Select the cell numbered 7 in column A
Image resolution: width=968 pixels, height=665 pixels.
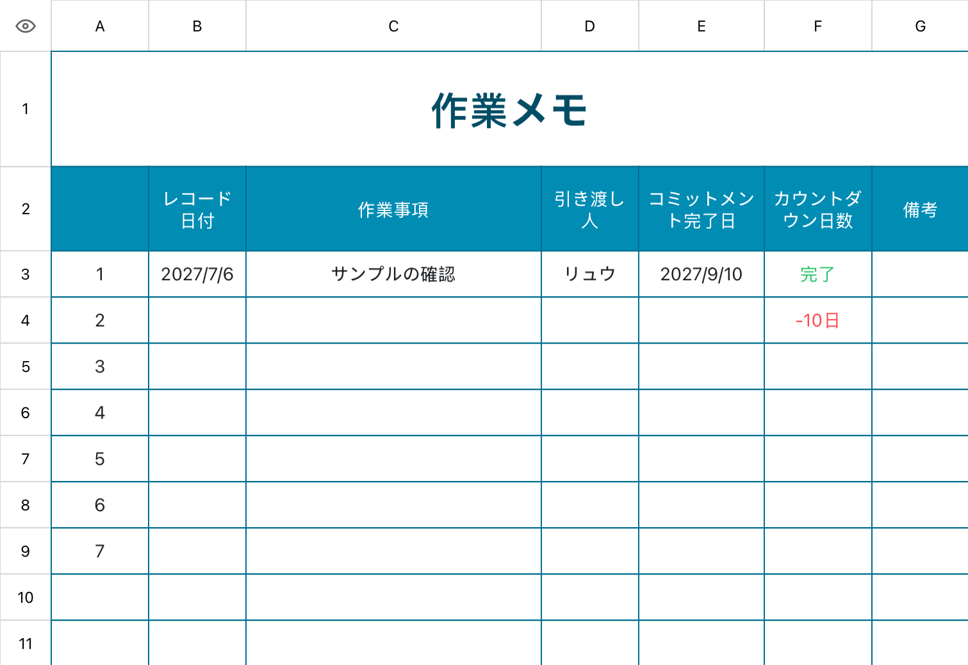tap(100, 551)
